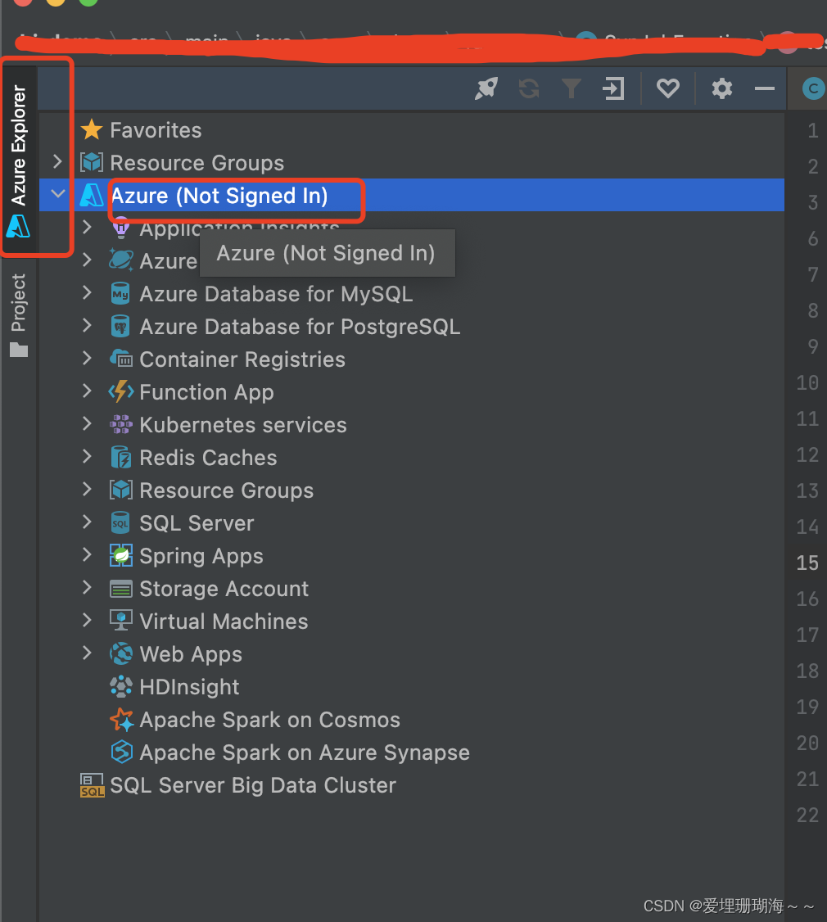Image resolution: width=827 pixels, height=922 pixels.
Task: Select the SQL Server label under Azure
Action: click(197, 523)
